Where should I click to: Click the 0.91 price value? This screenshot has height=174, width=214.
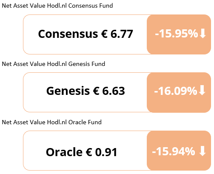pos(106,152)
